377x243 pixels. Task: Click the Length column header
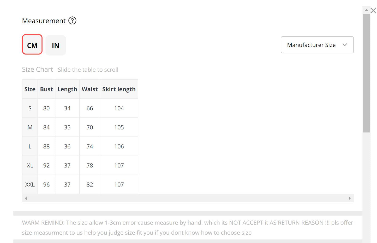click(67, 89)
